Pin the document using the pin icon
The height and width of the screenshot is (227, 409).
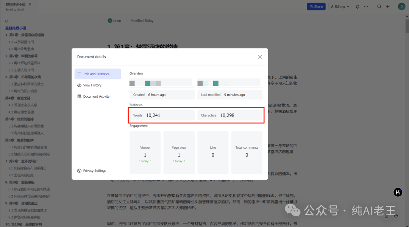30,5
